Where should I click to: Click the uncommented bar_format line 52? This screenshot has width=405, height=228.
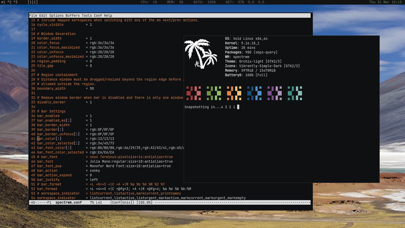(x=114, y=189)
